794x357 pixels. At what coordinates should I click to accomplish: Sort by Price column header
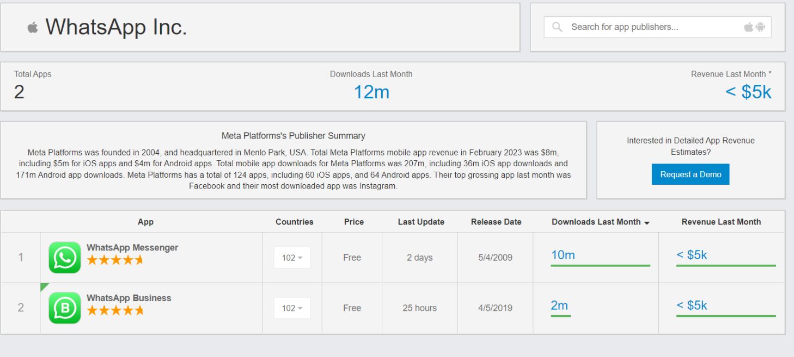(354, 222)
